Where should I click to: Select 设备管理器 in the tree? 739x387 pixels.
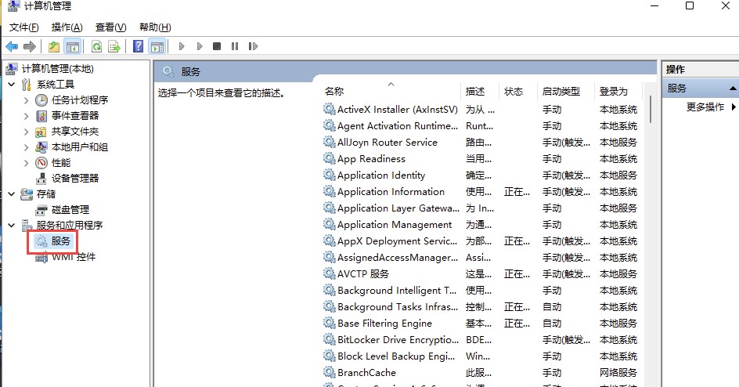tap(75, 178)
